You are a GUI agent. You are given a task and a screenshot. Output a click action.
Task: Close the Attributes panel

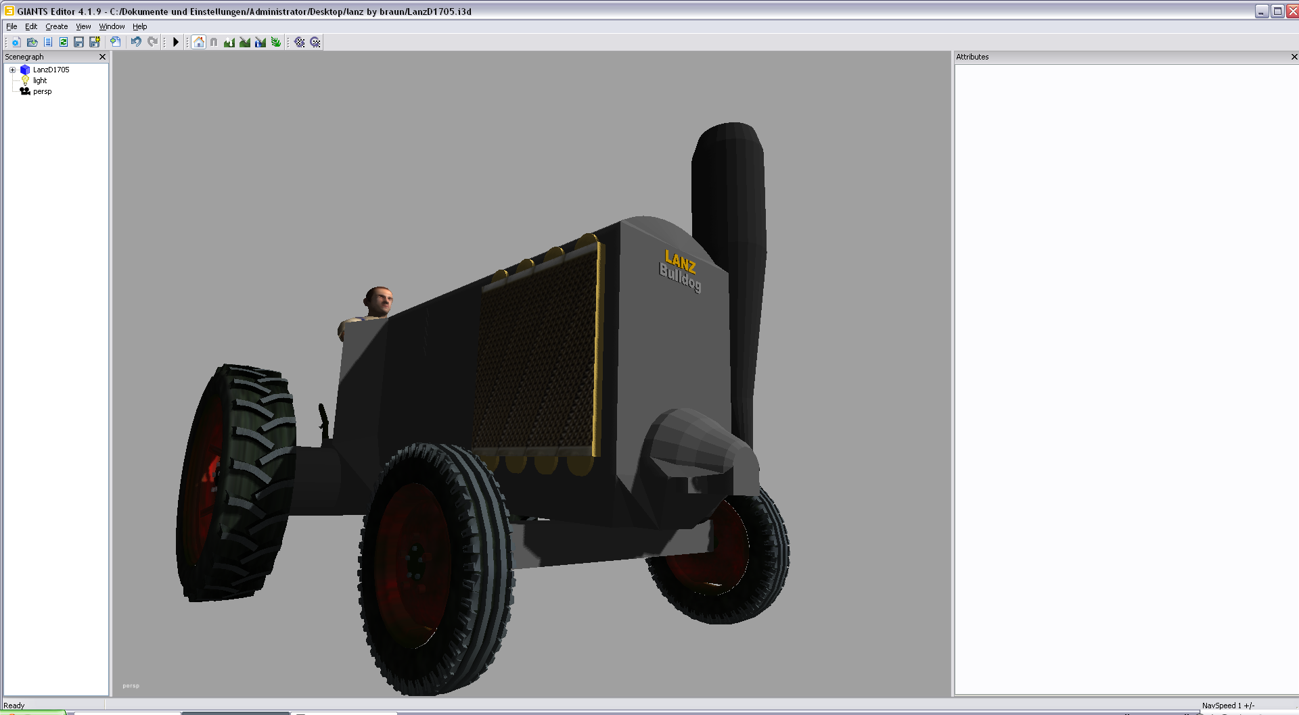1294,57
